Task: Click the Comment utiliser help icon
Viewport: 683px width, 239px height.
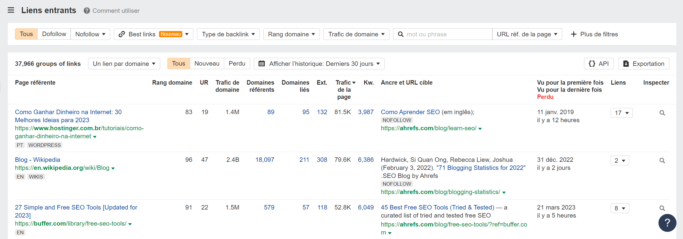Action: click(x=87, y=11)
